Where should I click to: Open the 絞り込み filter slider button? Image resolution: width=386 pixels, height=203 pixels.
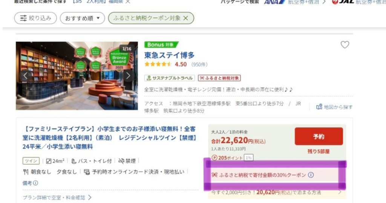tap(35, 18)
